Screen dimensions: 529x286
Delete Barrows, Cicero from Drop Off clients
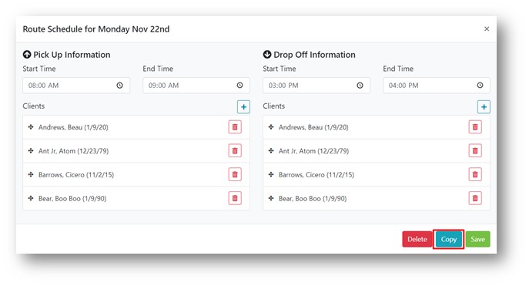475,174
